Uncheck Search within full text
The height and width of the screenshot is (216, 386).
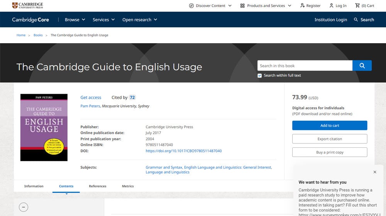pos(260,76)
